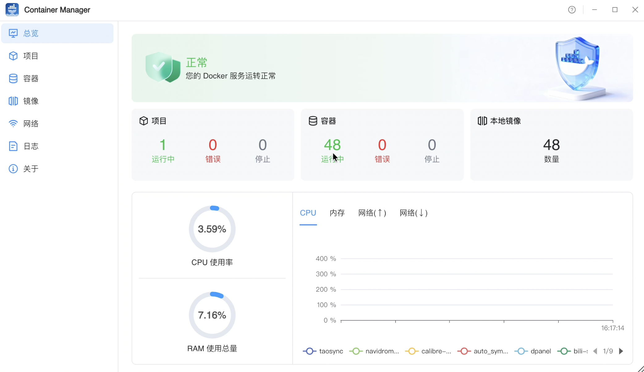Click the 容器 card database icon

coord(313,121)
